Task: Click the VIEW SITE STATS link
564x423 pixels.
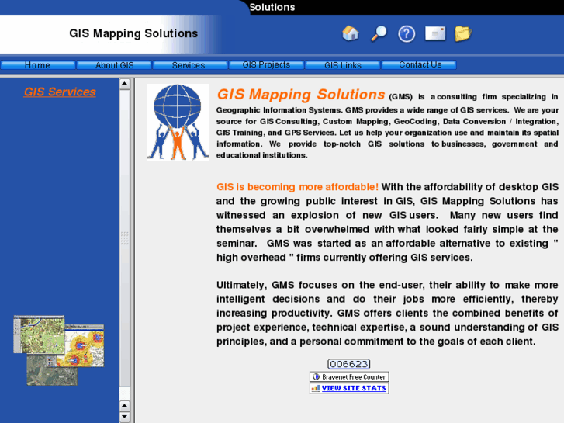Action: (x=349, y=388)
